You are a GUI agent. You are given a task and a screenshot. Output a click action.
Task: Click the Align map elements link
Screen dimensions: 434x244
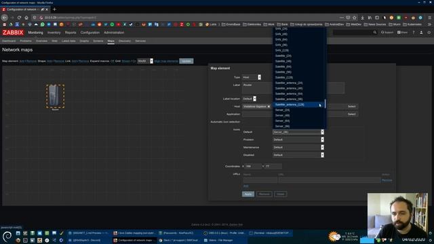click(x=166, y=61)
